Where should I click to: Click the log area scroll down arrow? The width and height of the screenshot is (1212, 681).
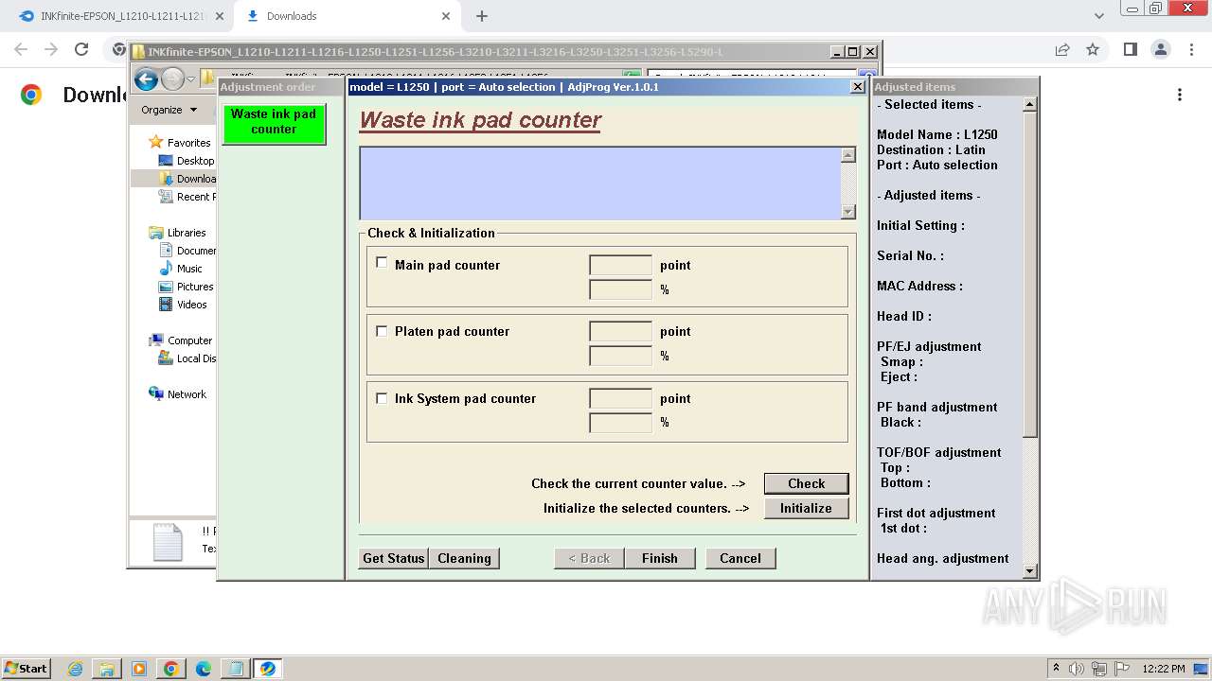click(x=848, y=212)
